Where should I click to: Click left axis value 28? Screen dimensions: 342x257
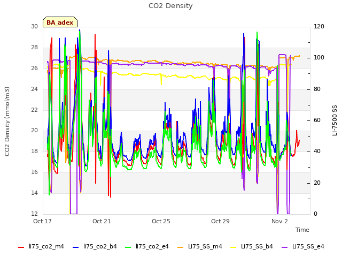pos(34,47)
